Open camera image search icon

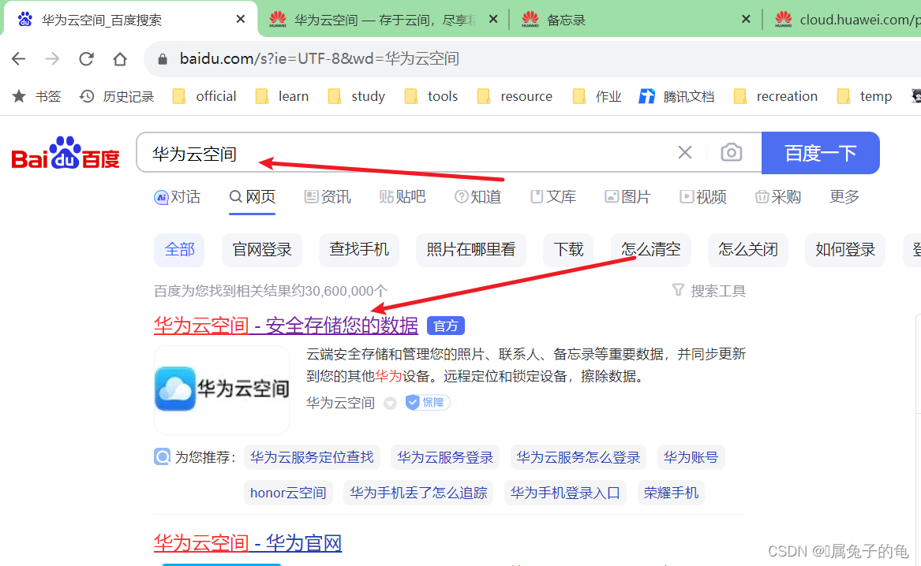[x=732, y=152]
